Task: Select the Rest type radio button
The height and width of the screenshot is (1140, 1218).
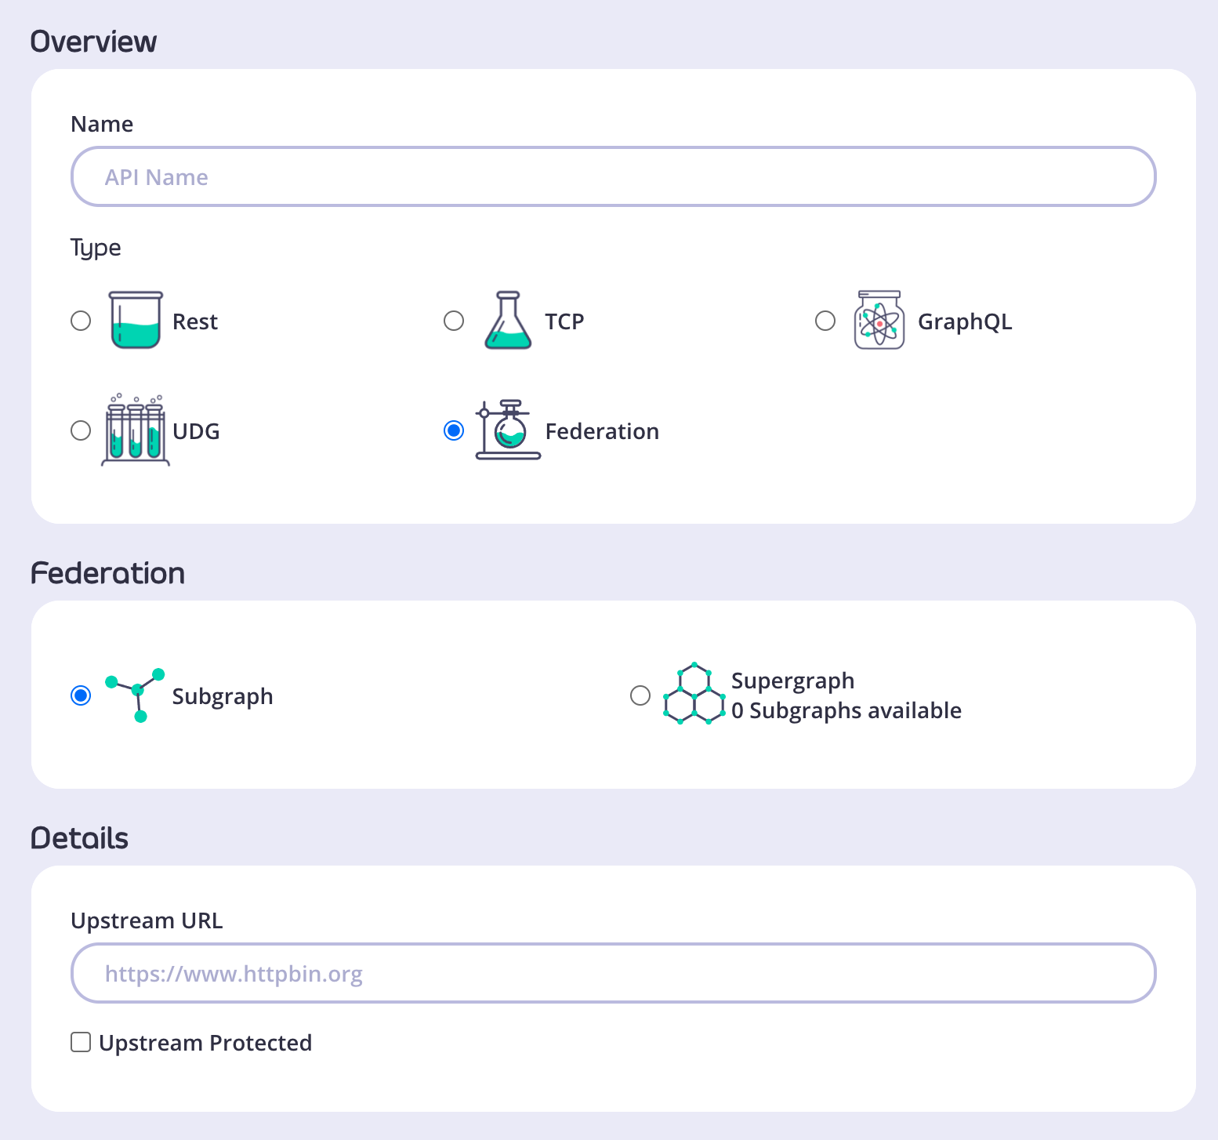Action: [x=81, y=321]
